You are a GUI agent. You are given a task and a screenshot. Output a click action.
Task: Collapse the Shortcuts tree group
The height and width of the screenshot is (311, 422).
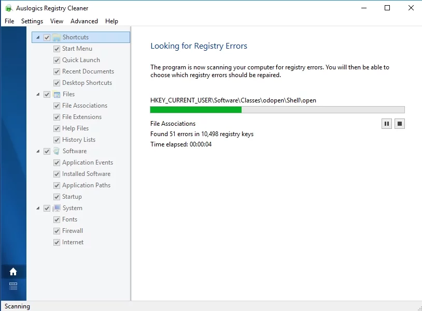click(38, 37)
